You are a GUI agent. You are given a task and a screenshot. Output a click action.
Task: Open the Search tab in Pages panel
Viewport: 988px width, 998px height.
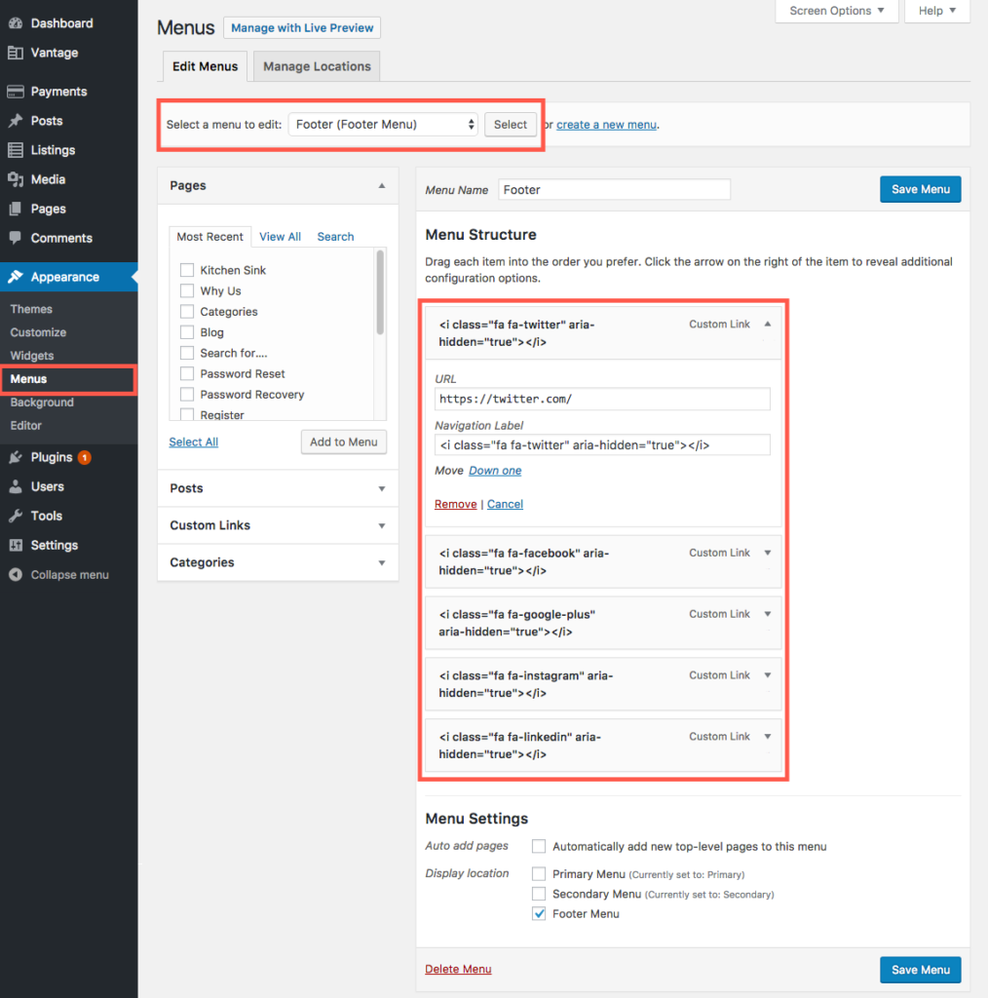[x=335, y=236]
